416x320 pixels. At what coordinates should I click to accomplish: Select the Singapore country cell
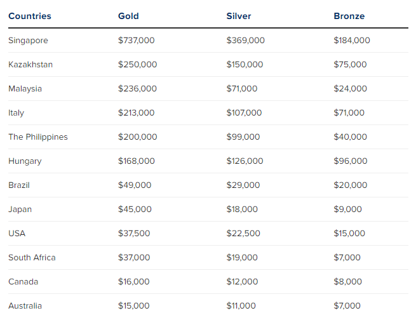point(28,41)
